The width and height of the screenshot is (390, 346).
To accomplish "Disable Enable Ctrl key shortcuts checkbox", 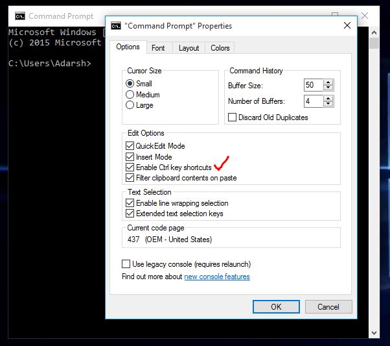I will [130, 167].
